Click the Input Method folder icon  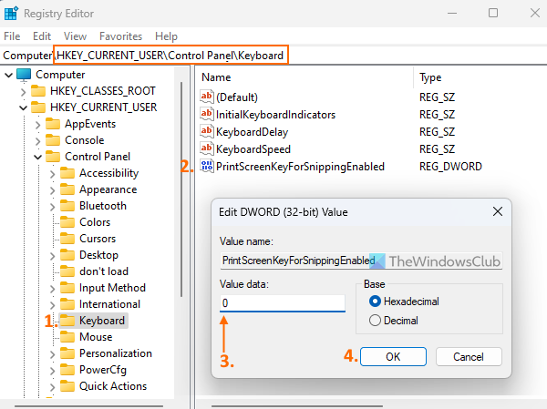[x=67, y=288]
